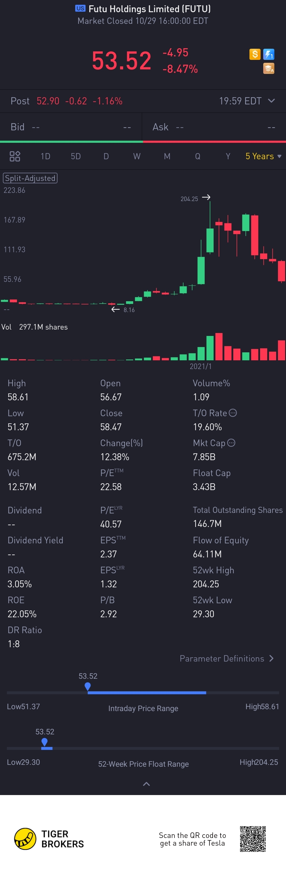Open Parameter Definitions link
The width and height of the screenshot is (286, 883).
(227, 659)
